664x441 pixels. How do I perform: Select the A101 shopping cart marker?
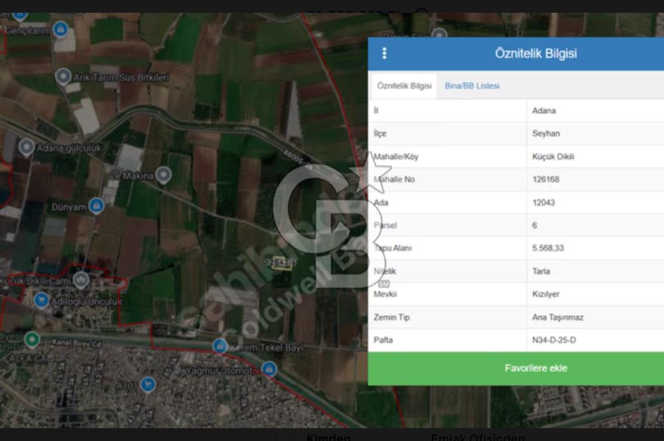tap(148, 385)
